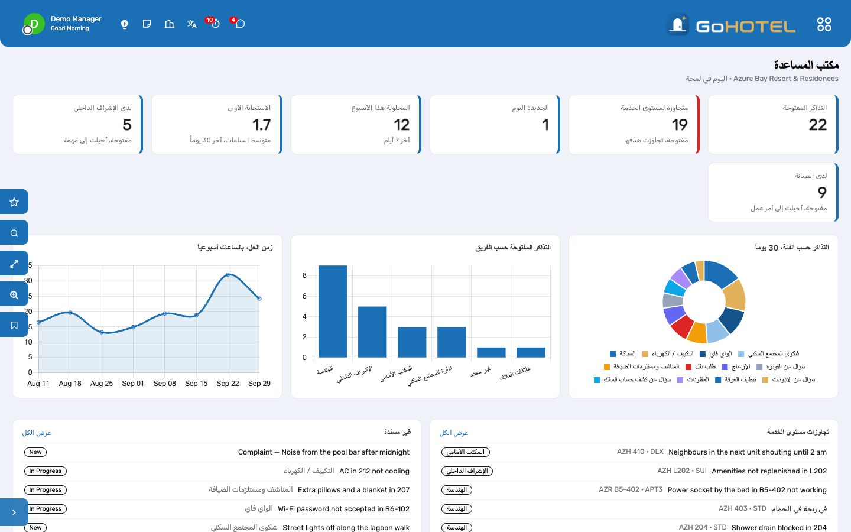
Task: Toggle the التكييف / الكهرباء legend item
Action: click(x=668, y=354)
